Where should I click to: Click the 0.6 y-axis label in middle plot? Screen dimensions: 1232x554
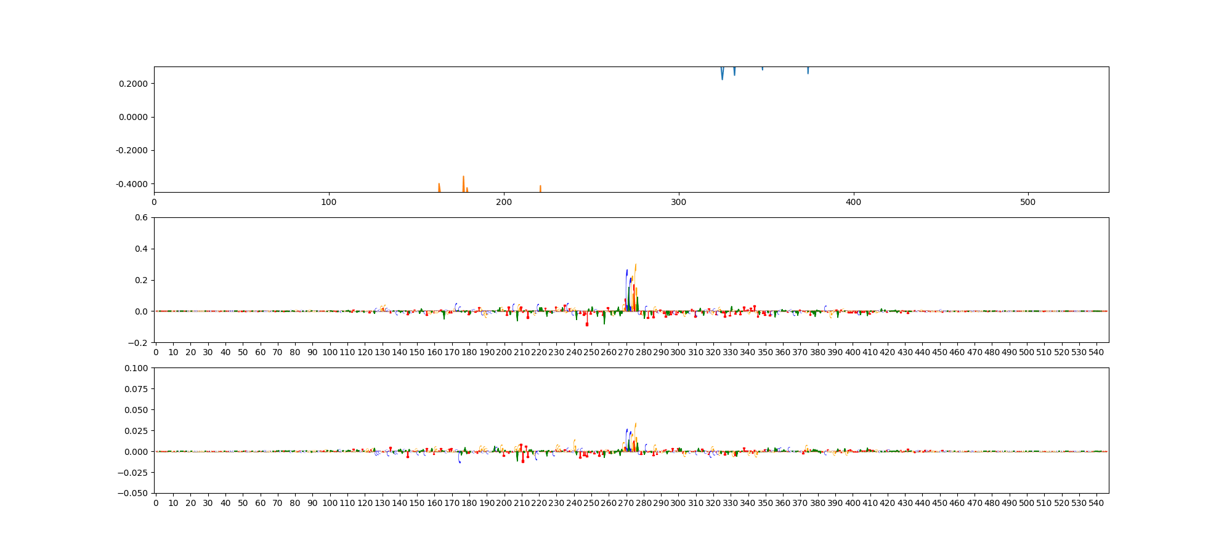141,217
